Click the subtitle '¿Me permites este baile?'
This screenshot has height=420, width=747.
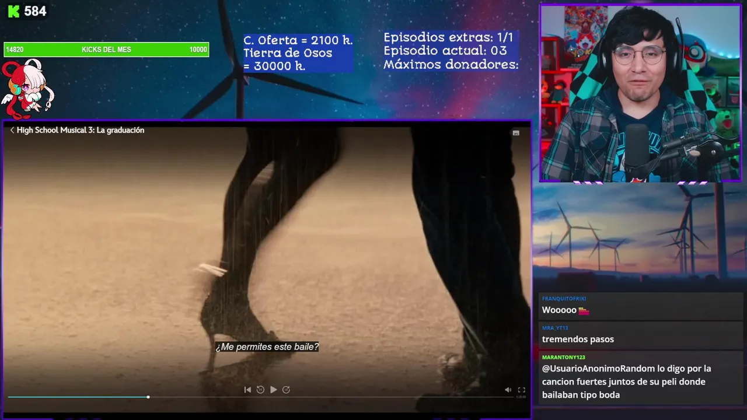[267, 346]
